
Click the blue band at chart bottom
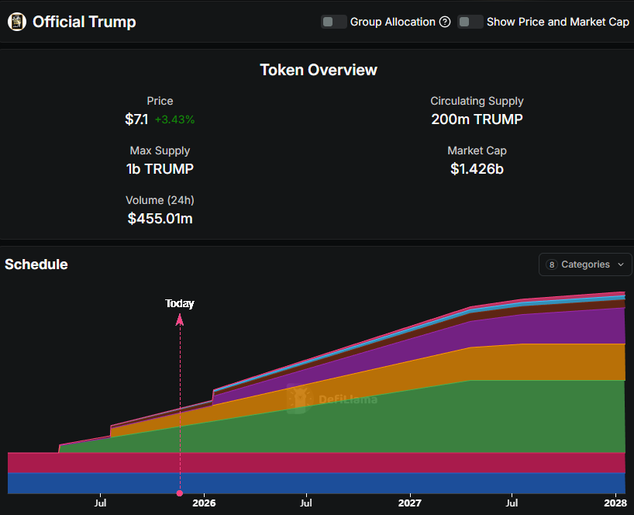[310, 483]
